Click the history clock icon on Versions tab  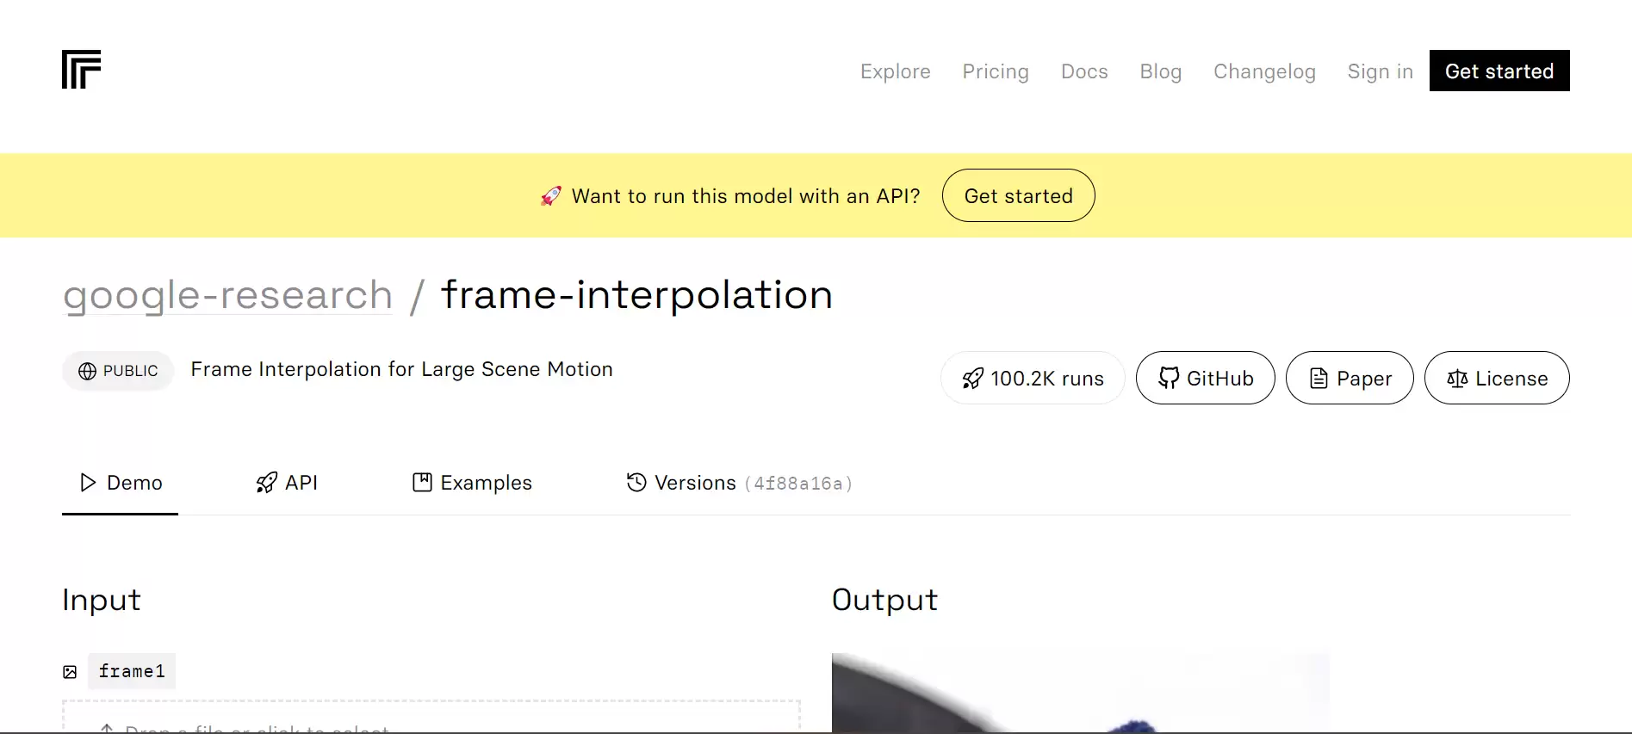[x=636, y=482]
